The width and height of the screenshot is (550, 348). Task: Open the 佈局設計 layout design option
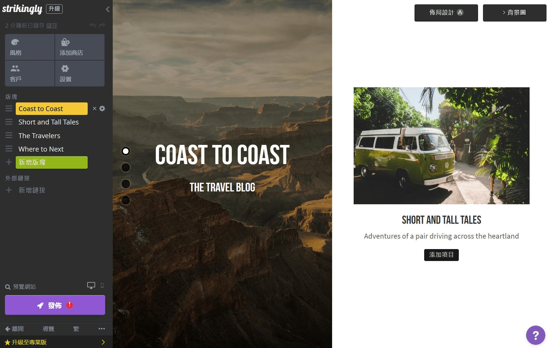pos(446,13)
